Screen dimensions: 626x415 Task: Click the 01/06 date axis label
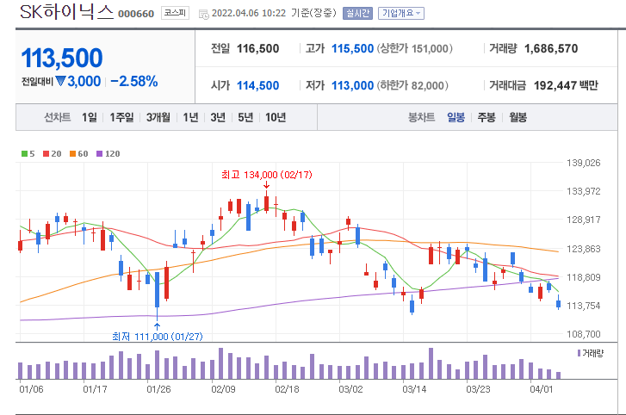click(x=31, y=389)
